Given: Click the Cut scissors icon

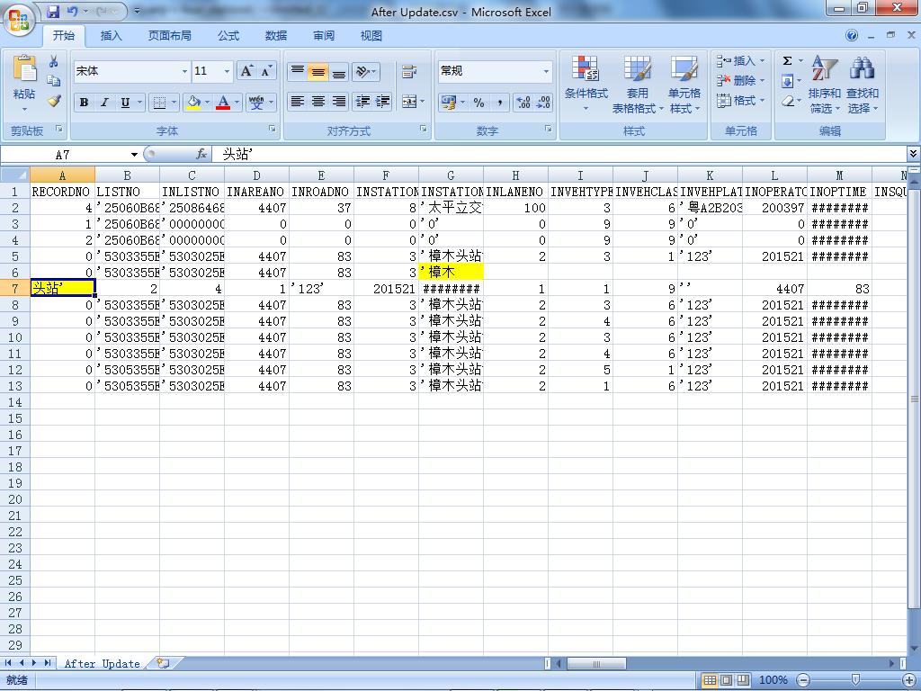Looking at the screenshot, I should [54, 62].
